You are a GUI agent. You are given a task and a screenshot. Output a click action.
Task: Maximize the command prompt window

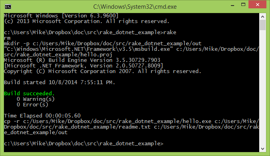(243, 5)
